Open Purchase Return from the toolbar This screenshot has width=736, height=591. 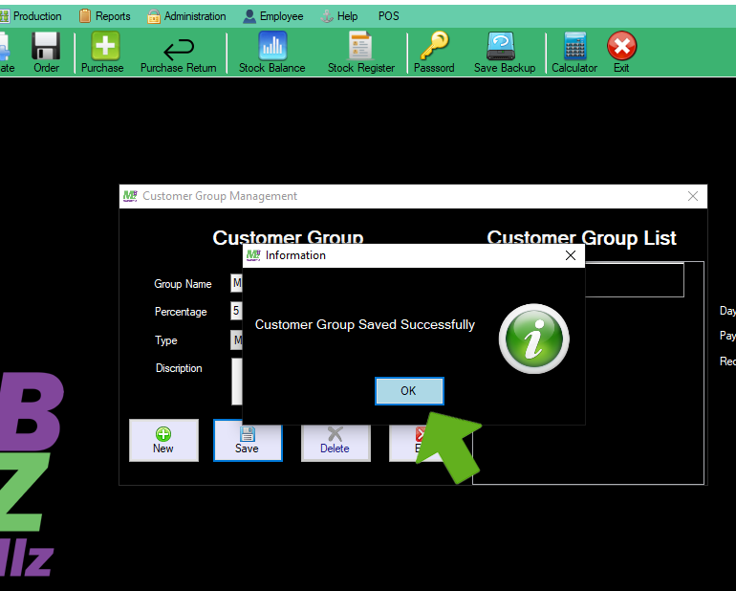(178, 52)
